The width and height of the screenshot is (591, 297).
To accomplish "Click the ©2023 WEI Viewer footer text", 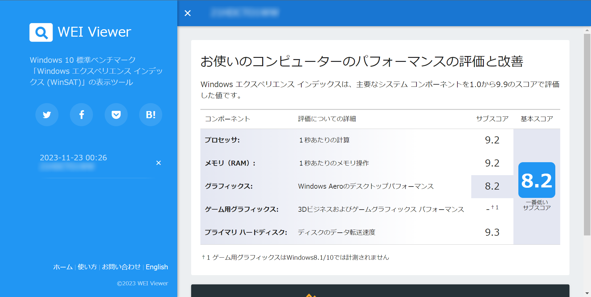I will [x=142, y=283].
